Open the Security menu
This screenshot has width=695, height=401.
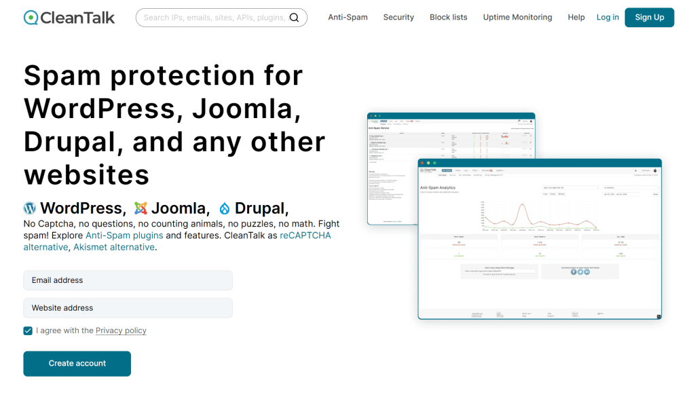point(398,18)
